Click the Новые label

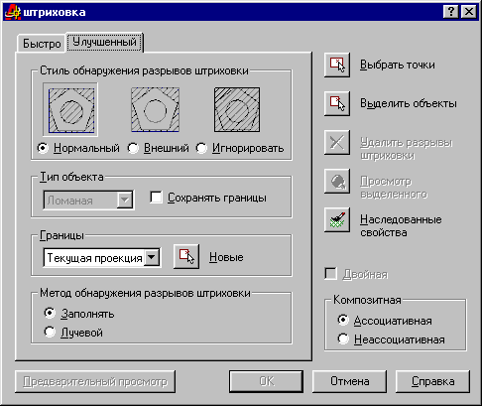click(226, 257)
